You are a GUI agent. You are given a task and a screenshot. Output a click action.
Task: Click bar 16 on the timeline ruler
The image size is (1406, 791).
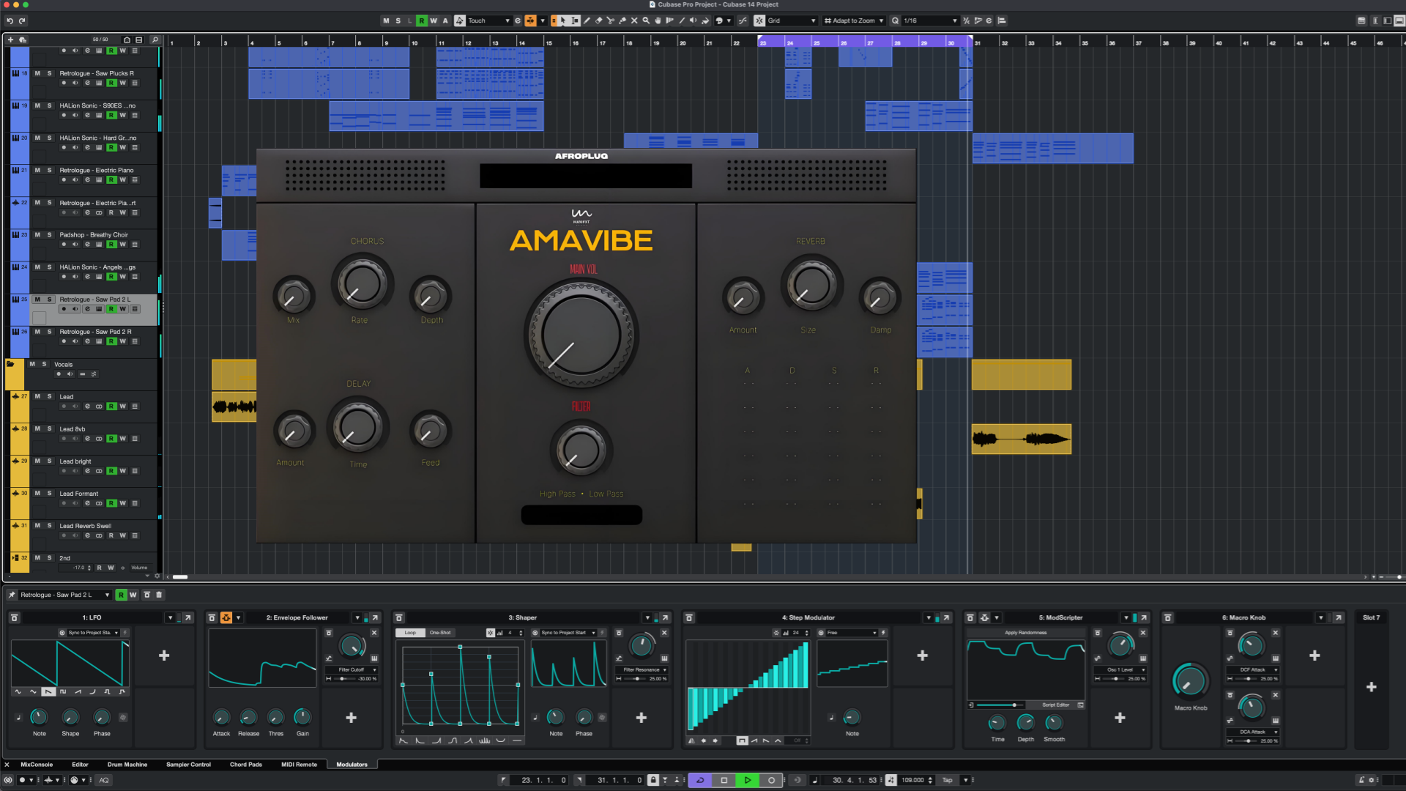576,42
